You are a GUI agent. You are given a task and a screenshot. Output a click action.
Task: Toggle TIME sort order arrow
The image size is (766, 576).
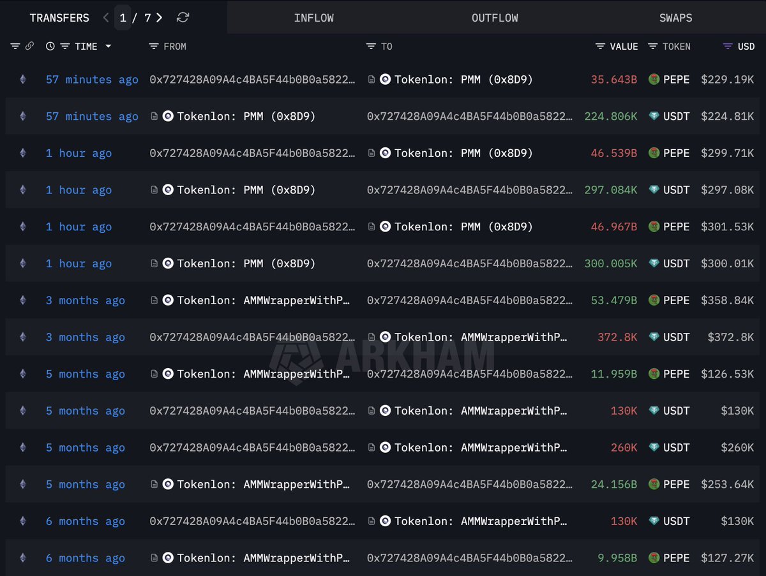[108, 46]
